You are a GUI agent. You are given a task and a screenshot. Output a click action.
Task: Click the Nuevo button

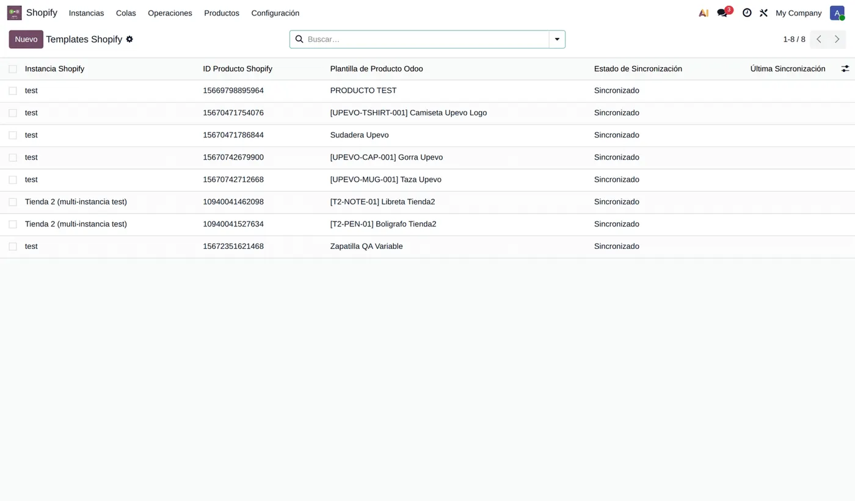(26, 39)
